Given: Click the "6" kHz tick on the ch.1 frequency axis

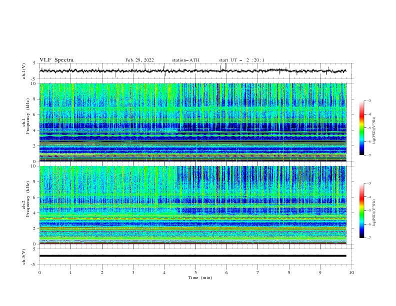Looking at the screenshot, I should point(35,114).
